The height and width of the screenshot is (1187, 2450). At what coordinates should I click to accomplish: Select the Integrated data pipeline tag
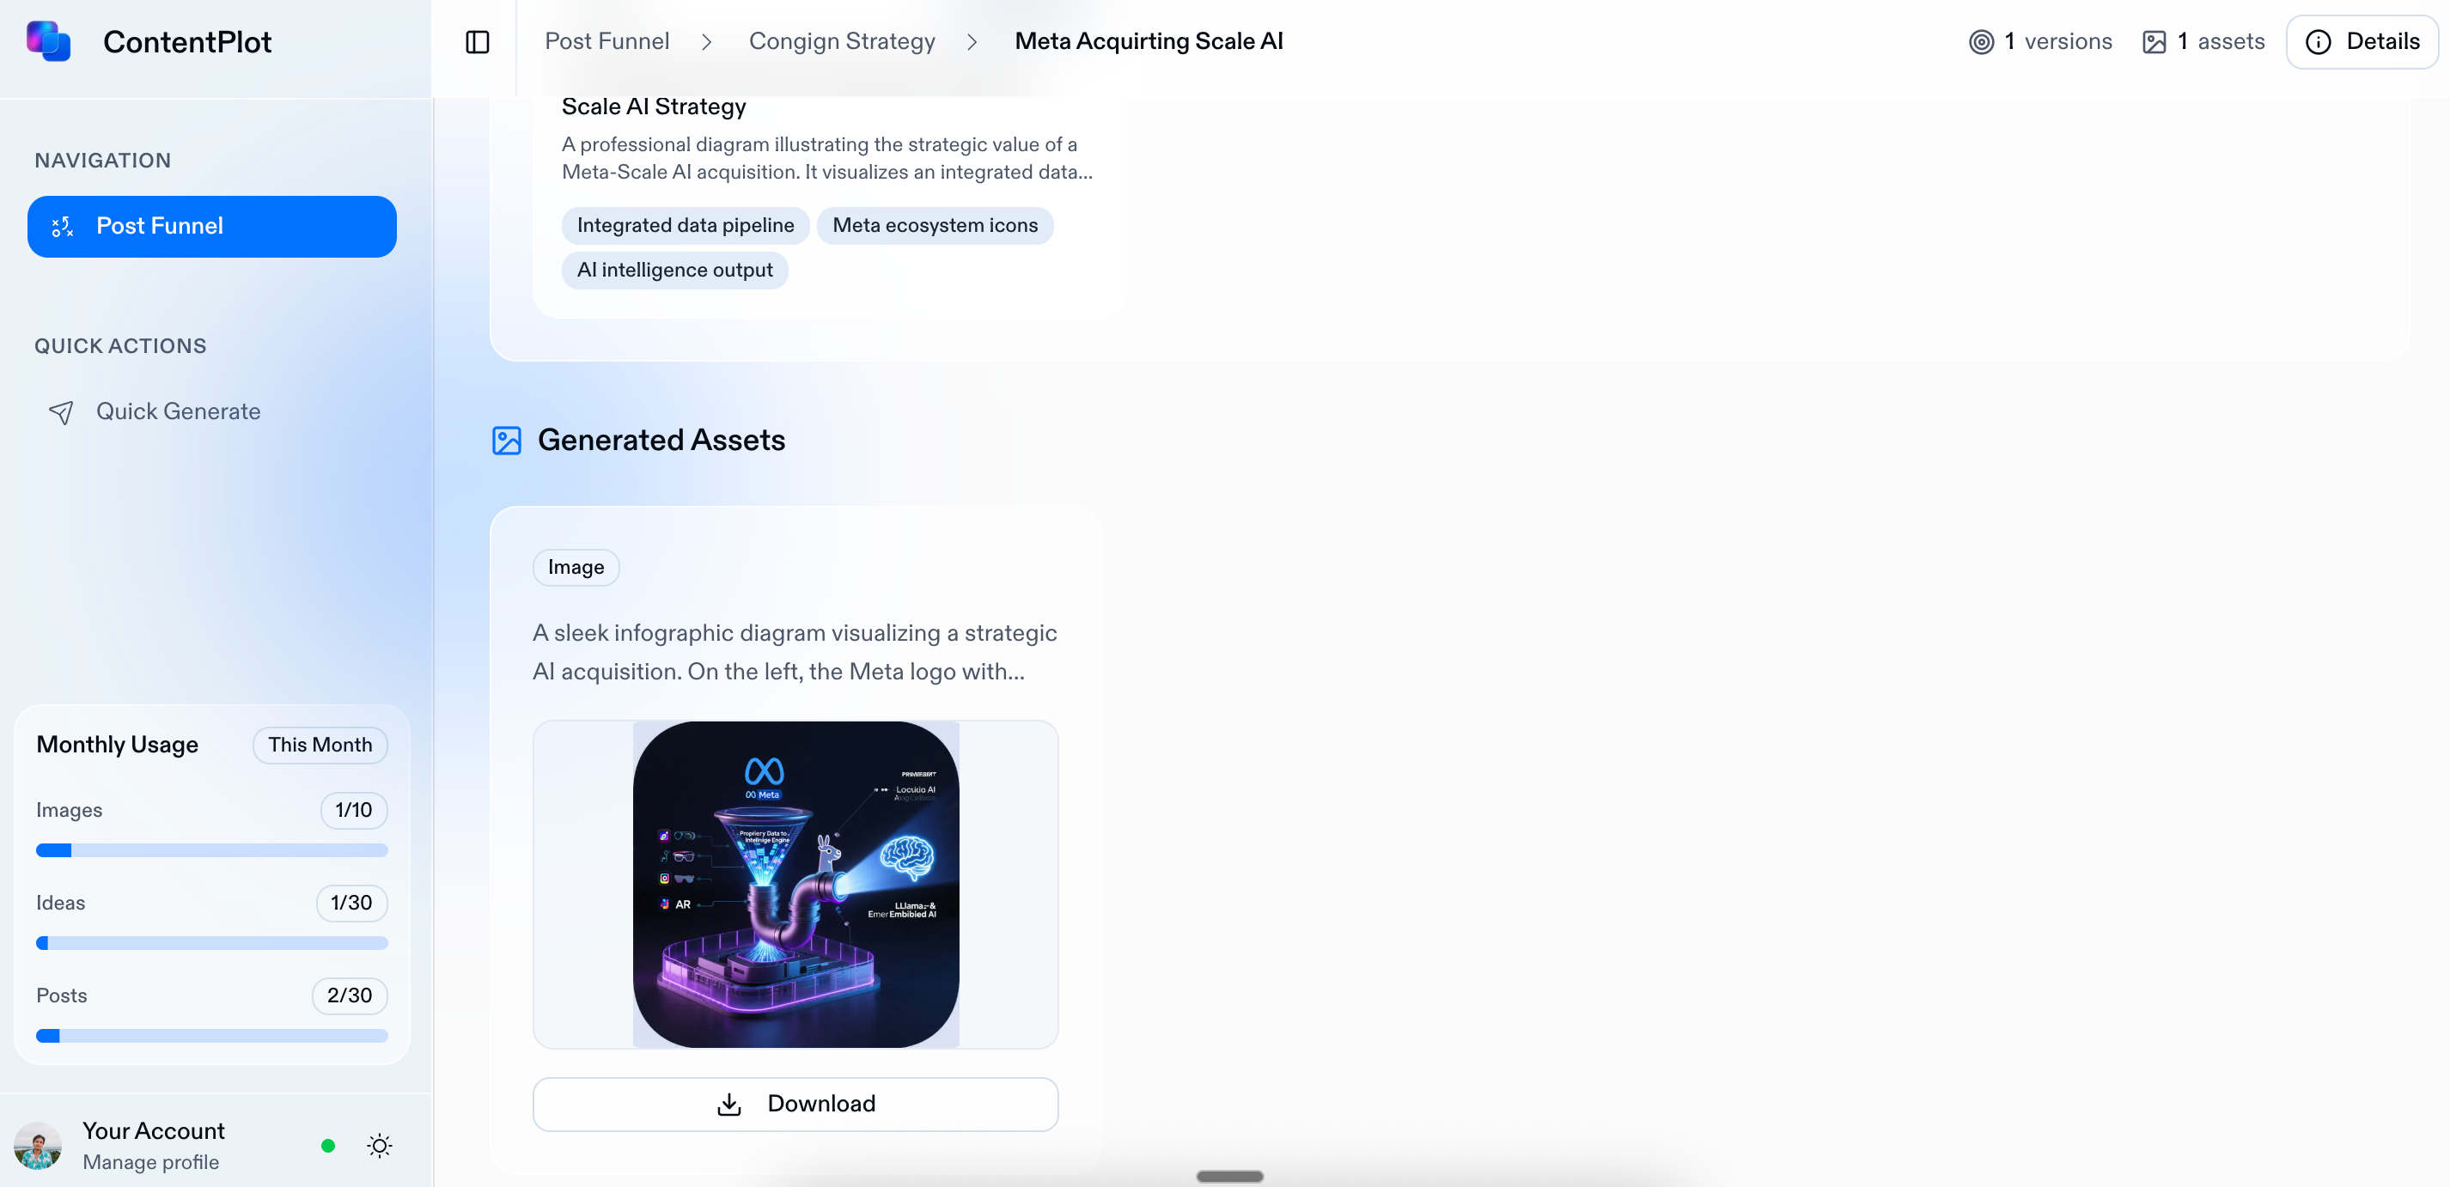pos(685,225)
